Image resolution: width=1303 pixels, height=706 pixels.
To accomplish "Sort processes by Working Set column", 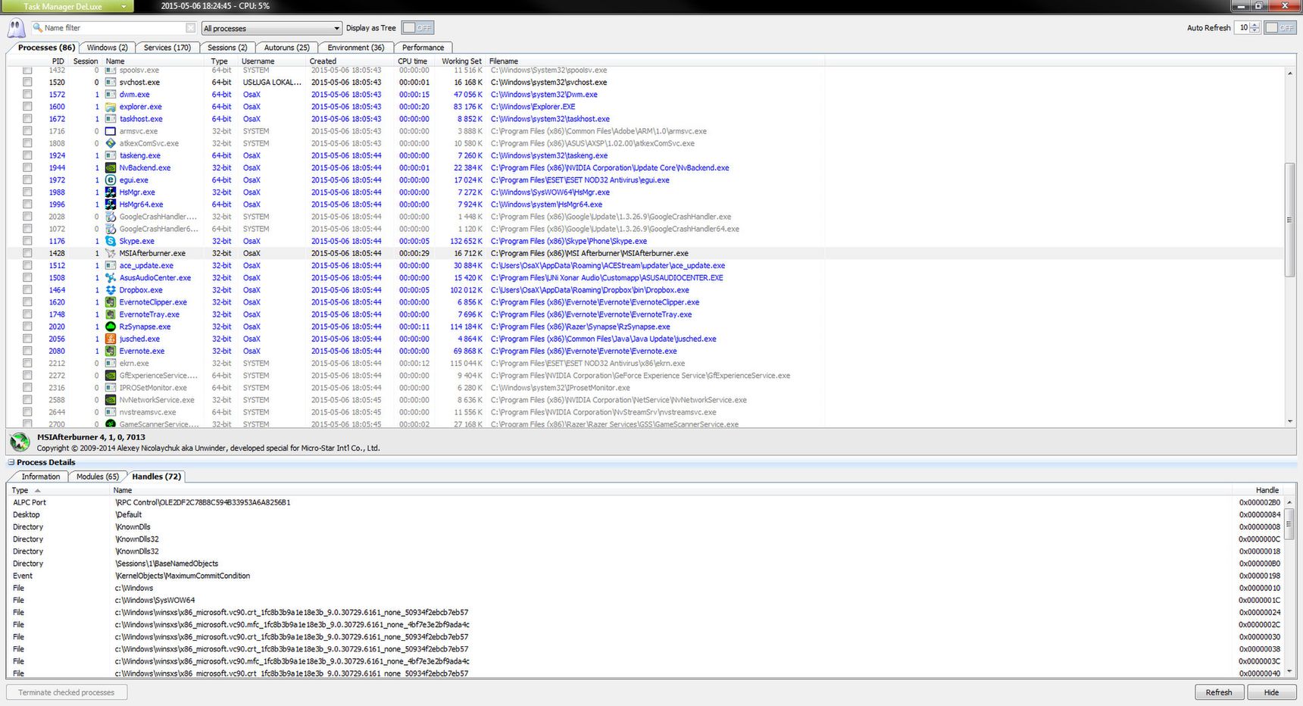I will click(x=461, y=61).
